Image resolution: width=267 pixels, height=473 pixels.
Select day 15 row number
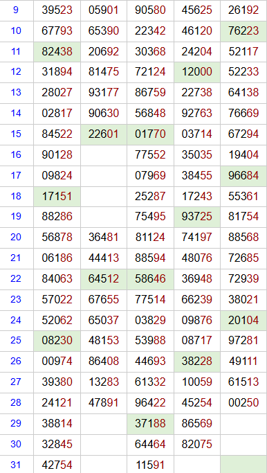coord(16,134)
